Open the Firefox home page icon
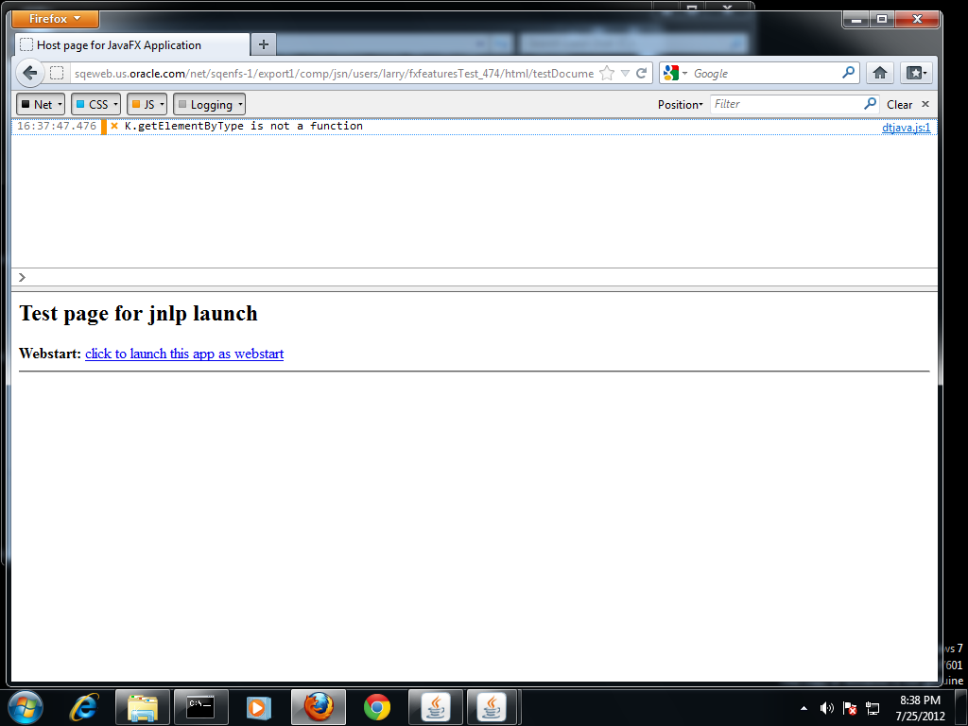Screen dimensions: 968x726 (x=879, y=73)
